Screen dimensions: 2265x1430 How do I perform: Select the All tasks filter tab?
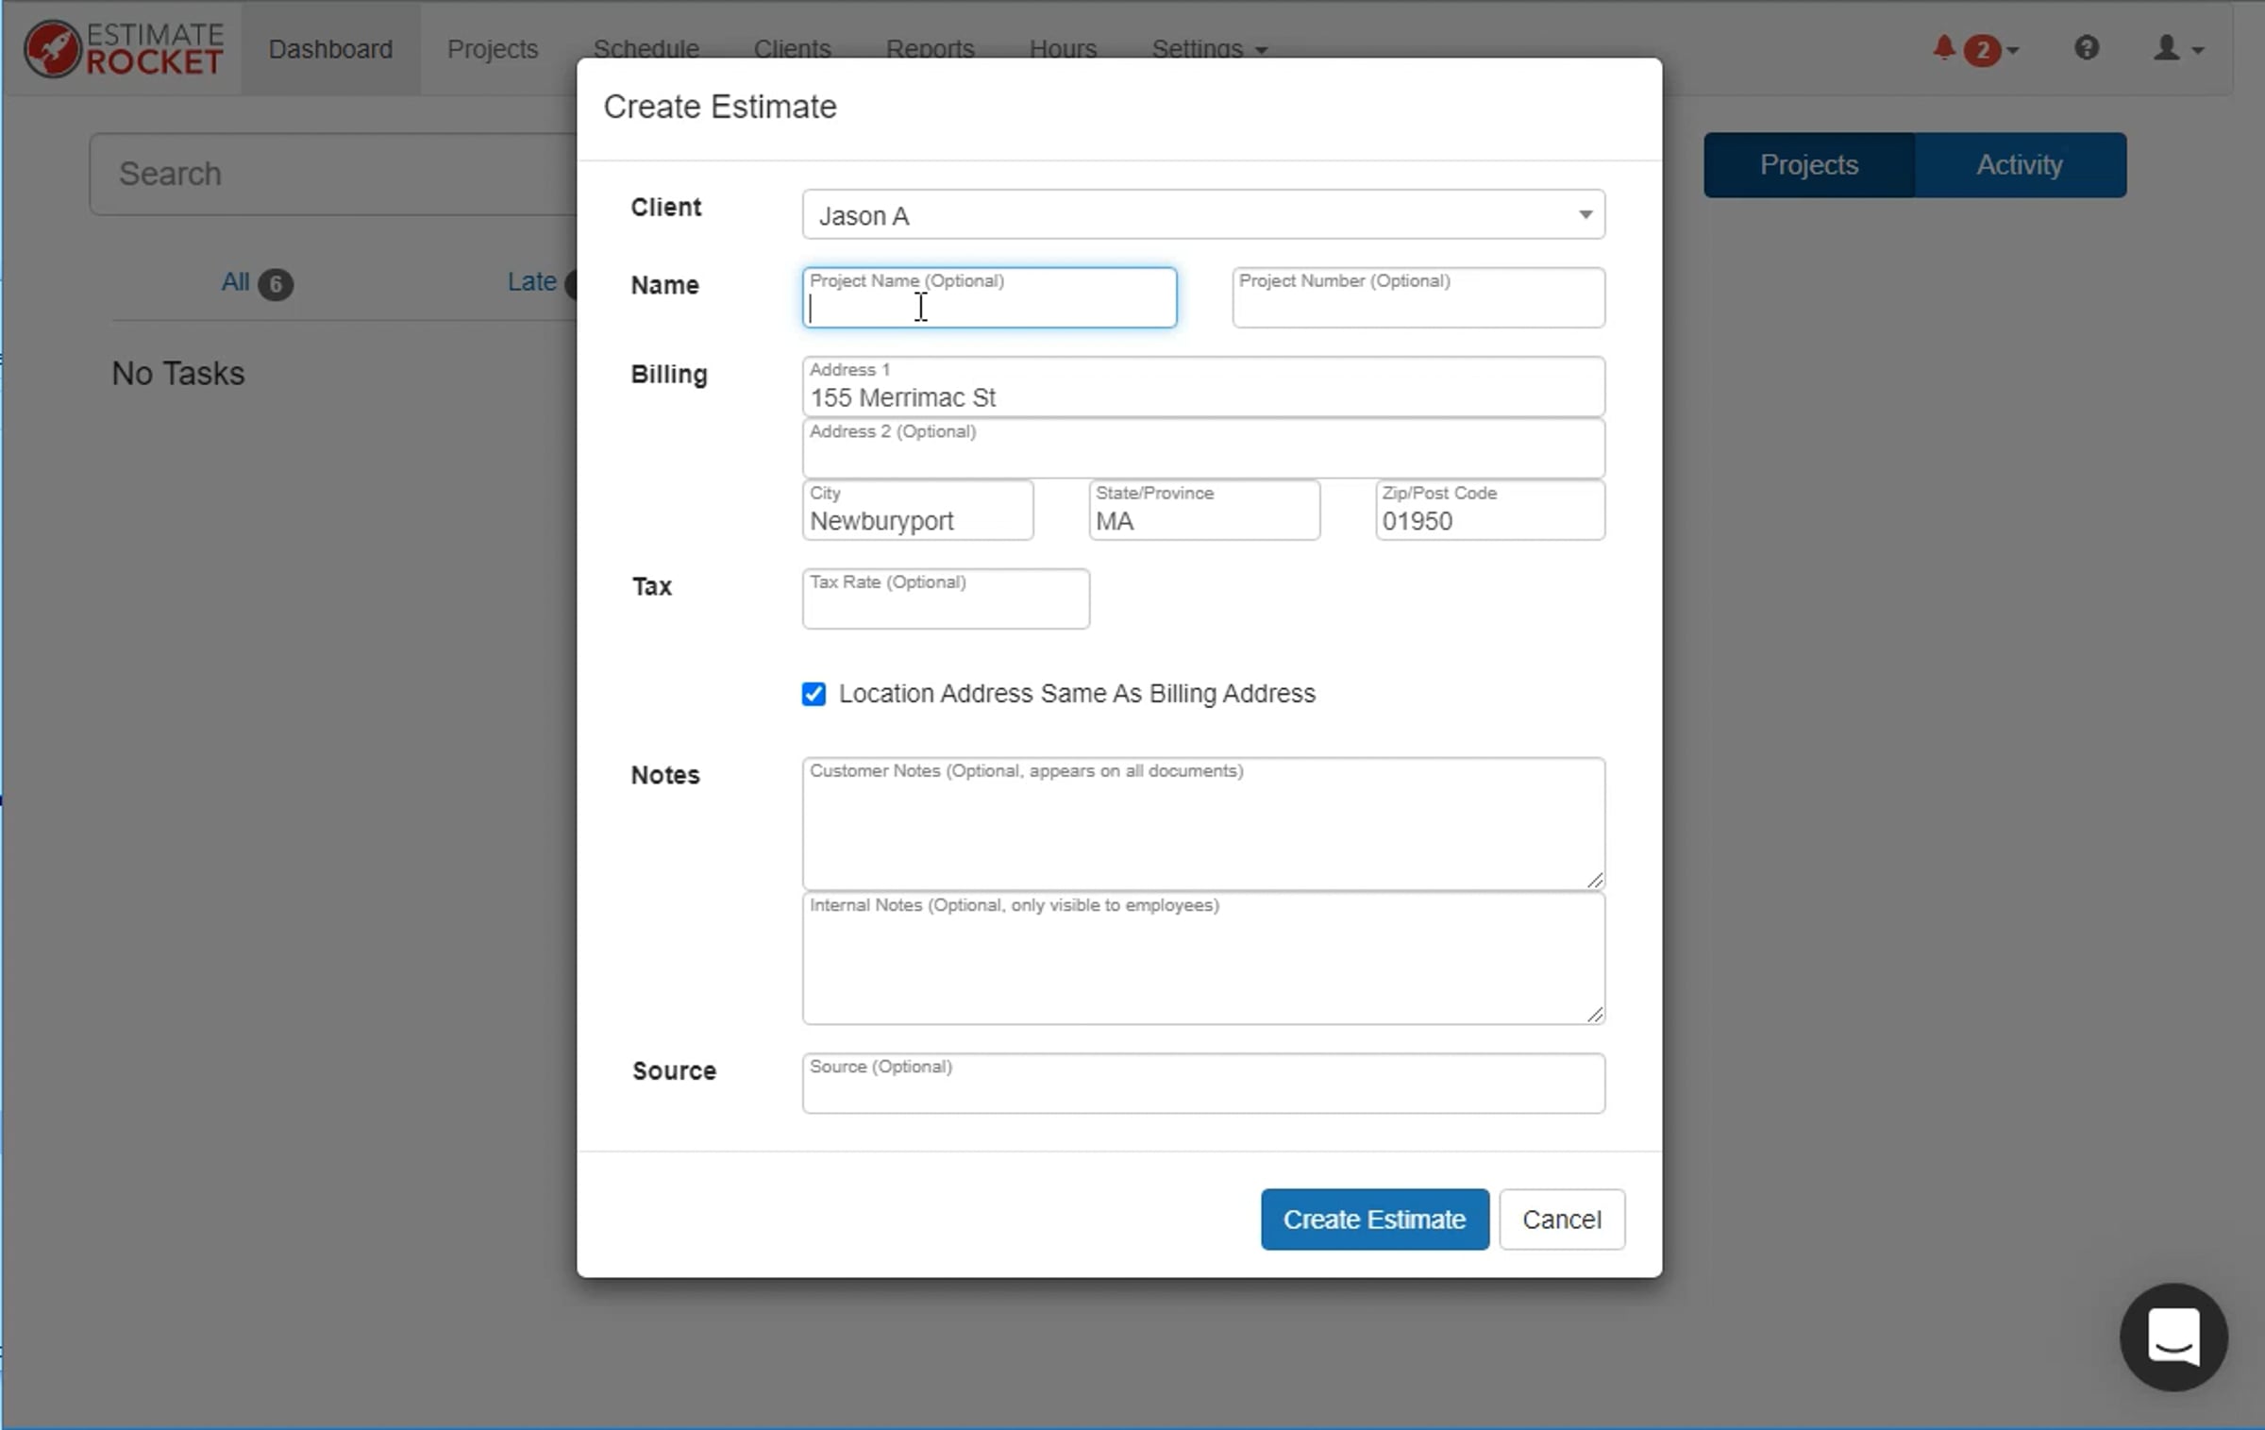click(x=256, y=282)
